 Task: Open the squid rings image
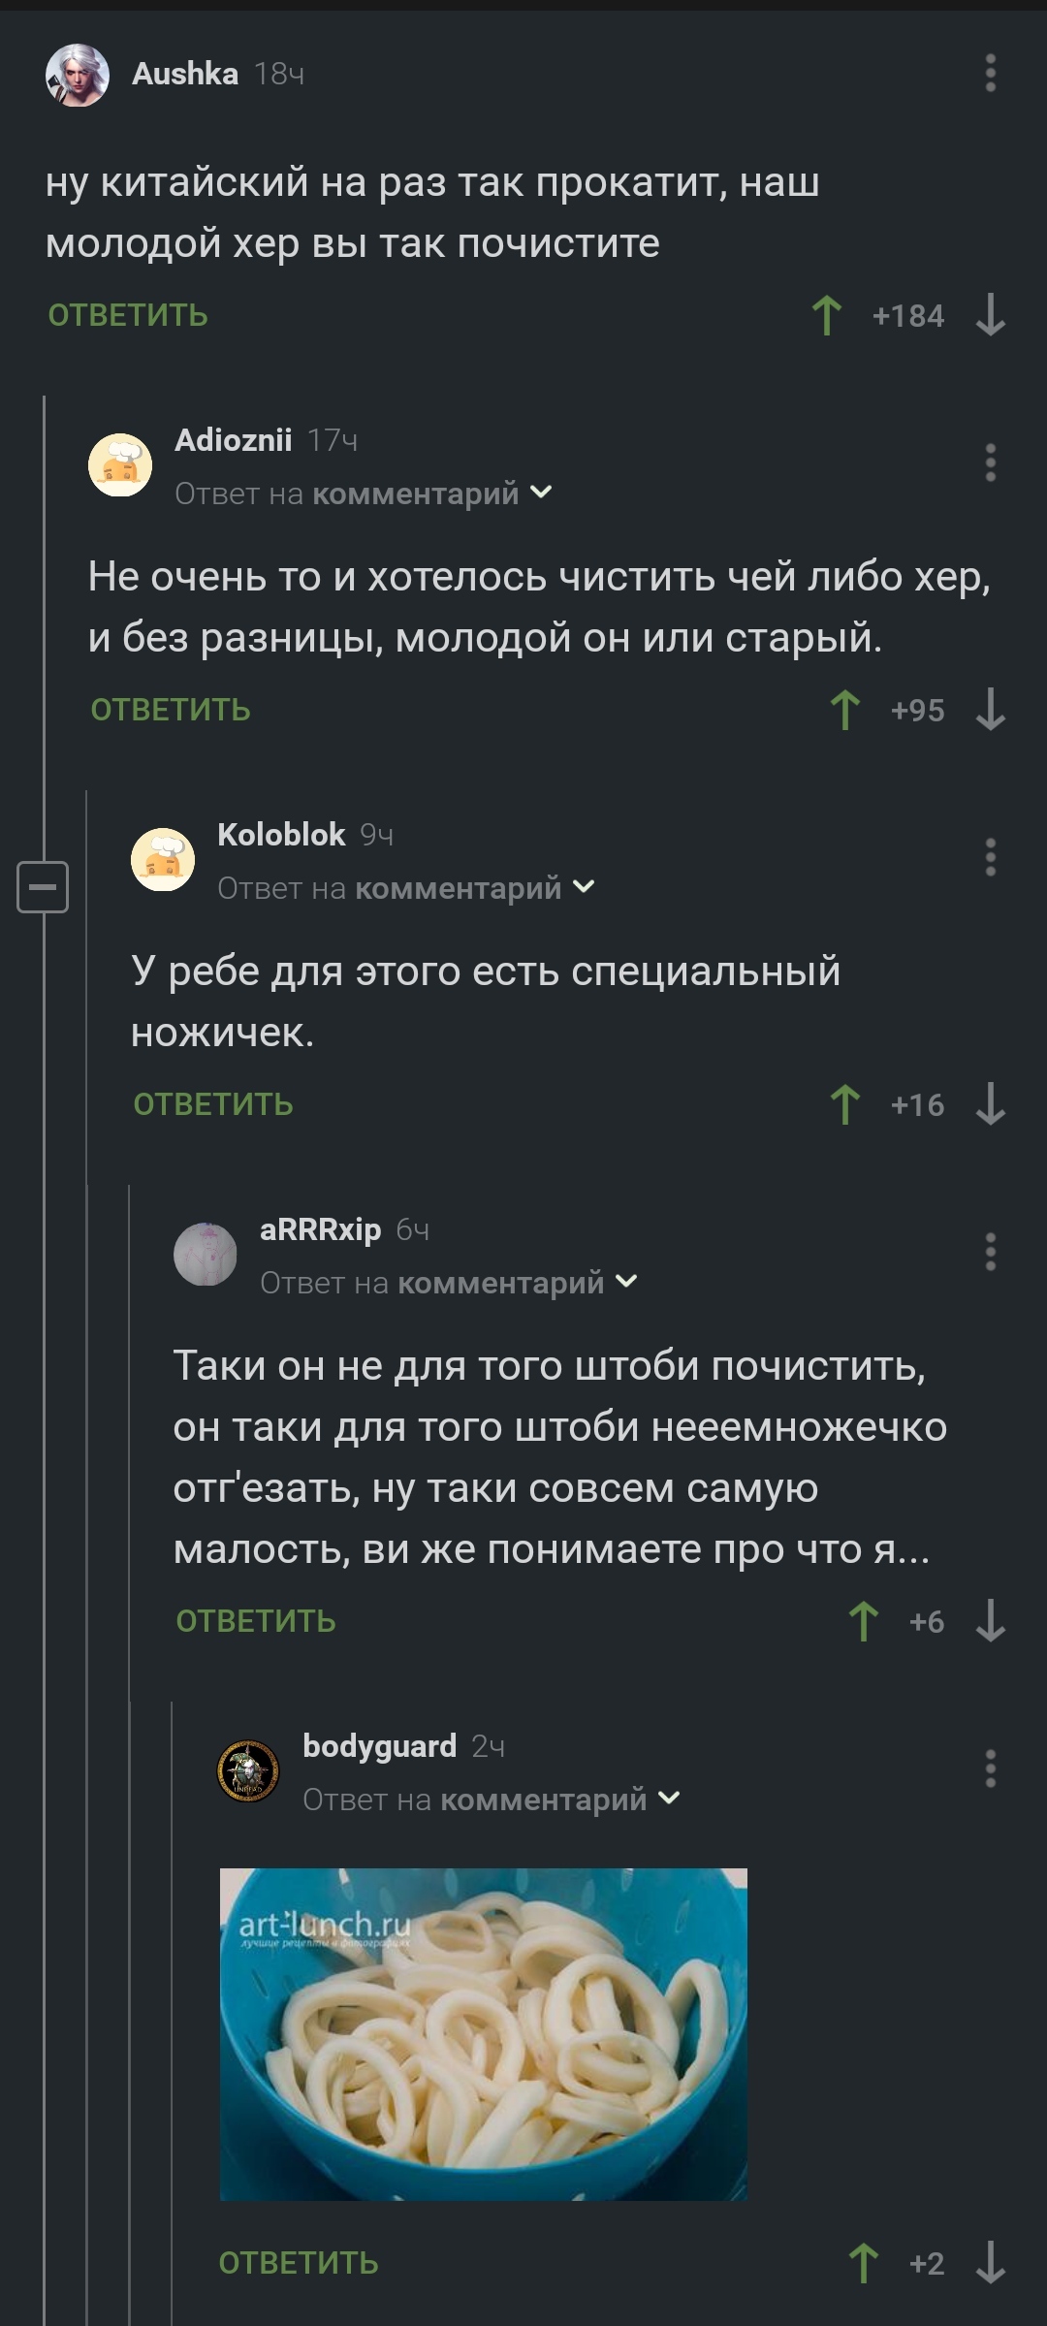tap(483, 2034)
